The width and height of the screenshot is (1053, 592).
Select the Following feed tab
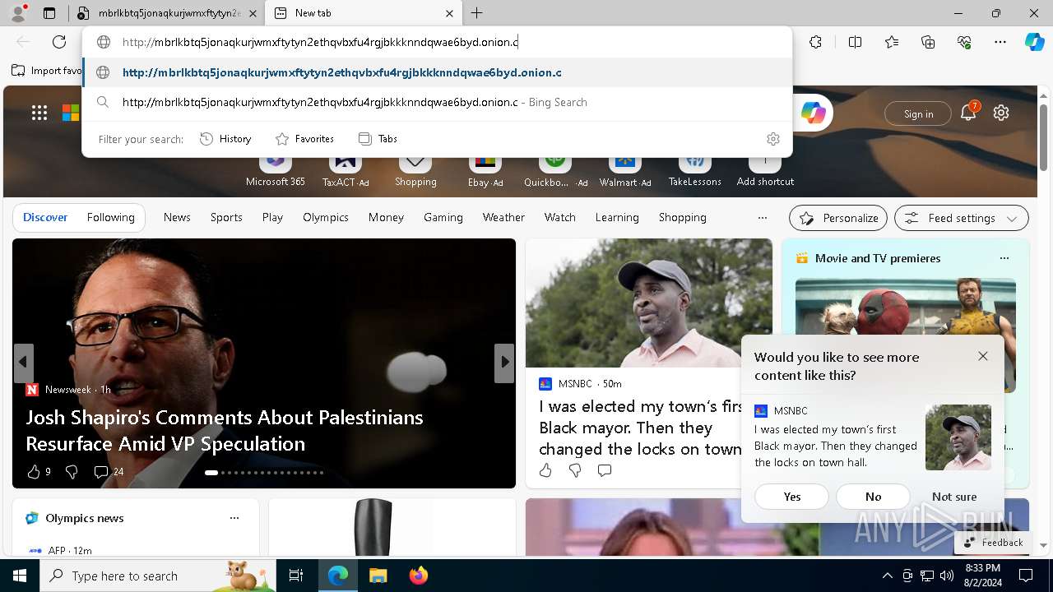(x=110, y=218)
